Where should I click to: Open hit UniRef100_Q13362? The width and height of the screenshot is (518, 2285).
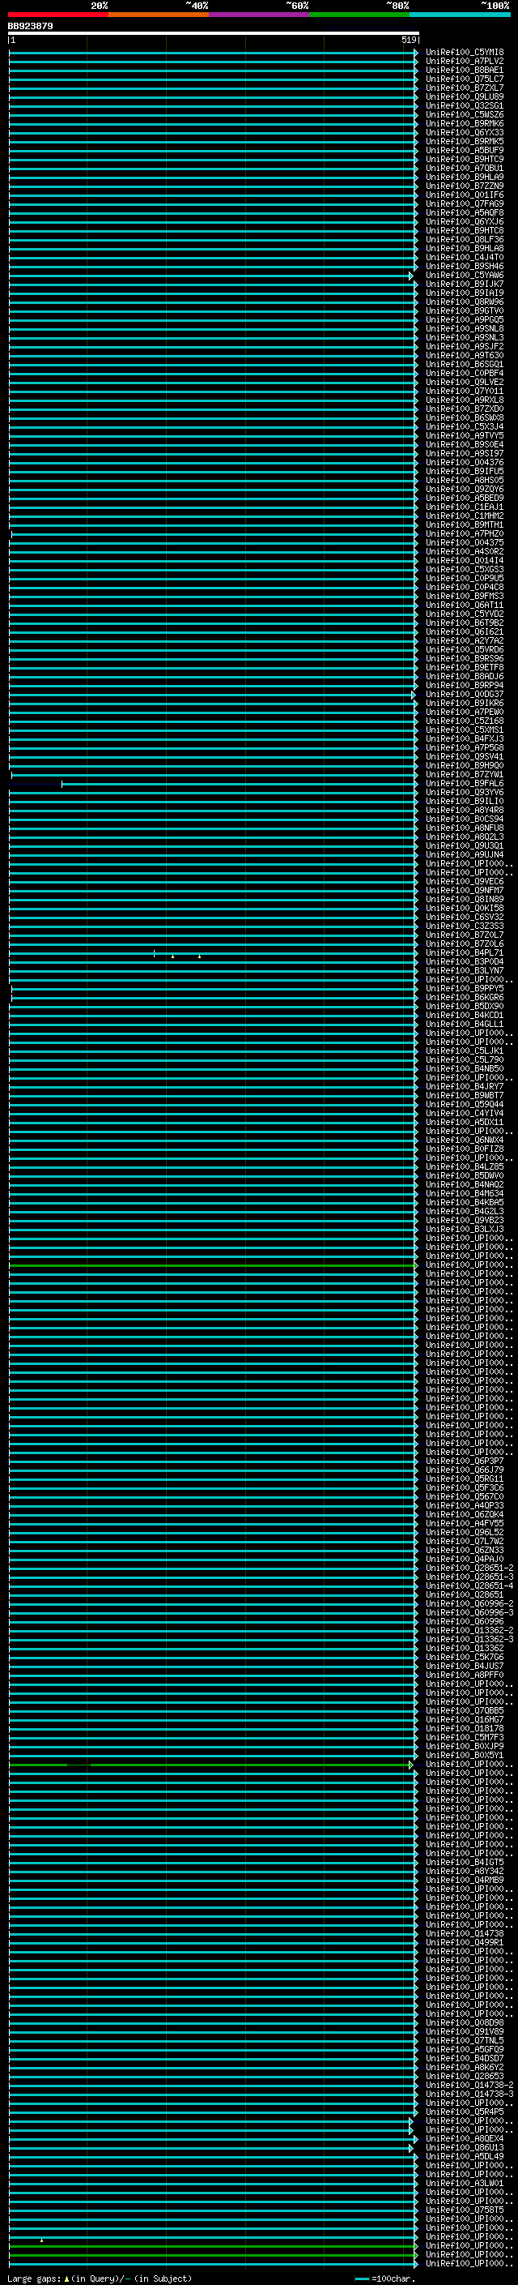(x=464, y=1648)
